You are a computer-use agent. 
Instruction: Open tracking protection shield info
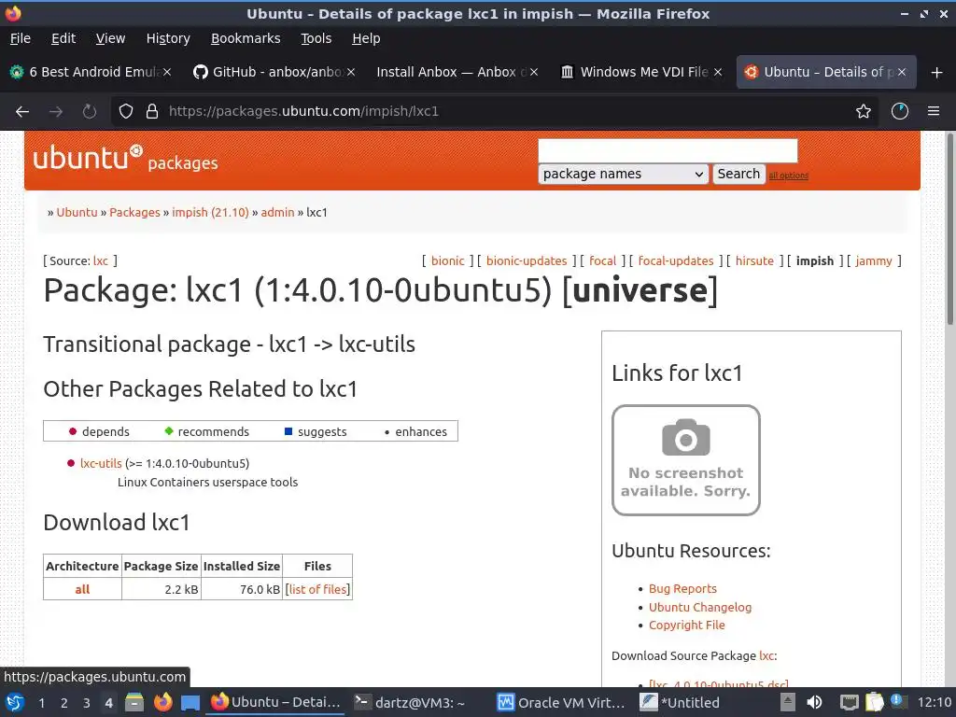[x=126, y=112]
